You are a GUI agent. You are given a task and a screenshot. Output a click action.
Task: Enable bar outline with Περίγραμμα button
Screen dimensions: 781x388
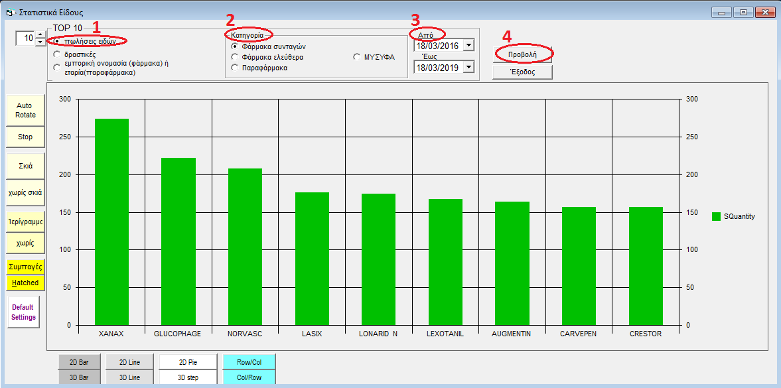click(x=26, y=220)
